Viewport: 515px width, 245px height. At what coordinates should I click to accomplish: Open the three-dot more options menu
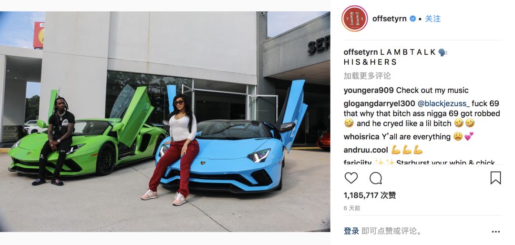click(495, 232)
